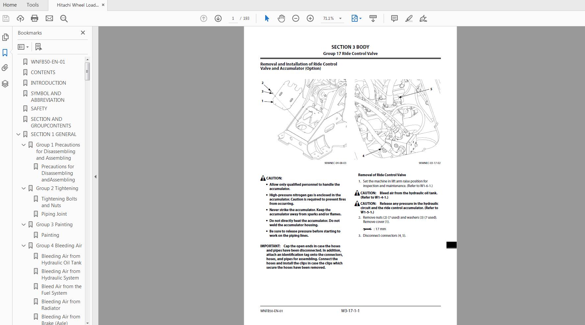Open the bookmark options menu

[23, 47]
